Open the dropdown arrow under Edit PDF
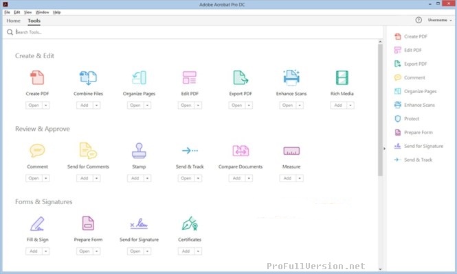Image resolution: width=457 pixels, height=274 pixels. click(198, 105)
